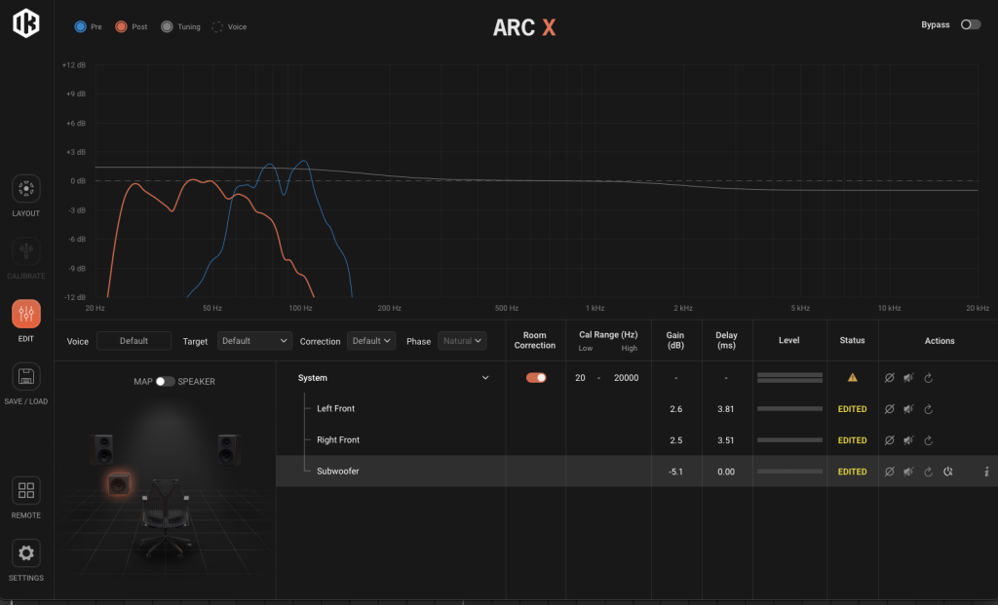Select the Edit tab in sidebar
Screen dimensions: 998x605
(x=26, y=315)
